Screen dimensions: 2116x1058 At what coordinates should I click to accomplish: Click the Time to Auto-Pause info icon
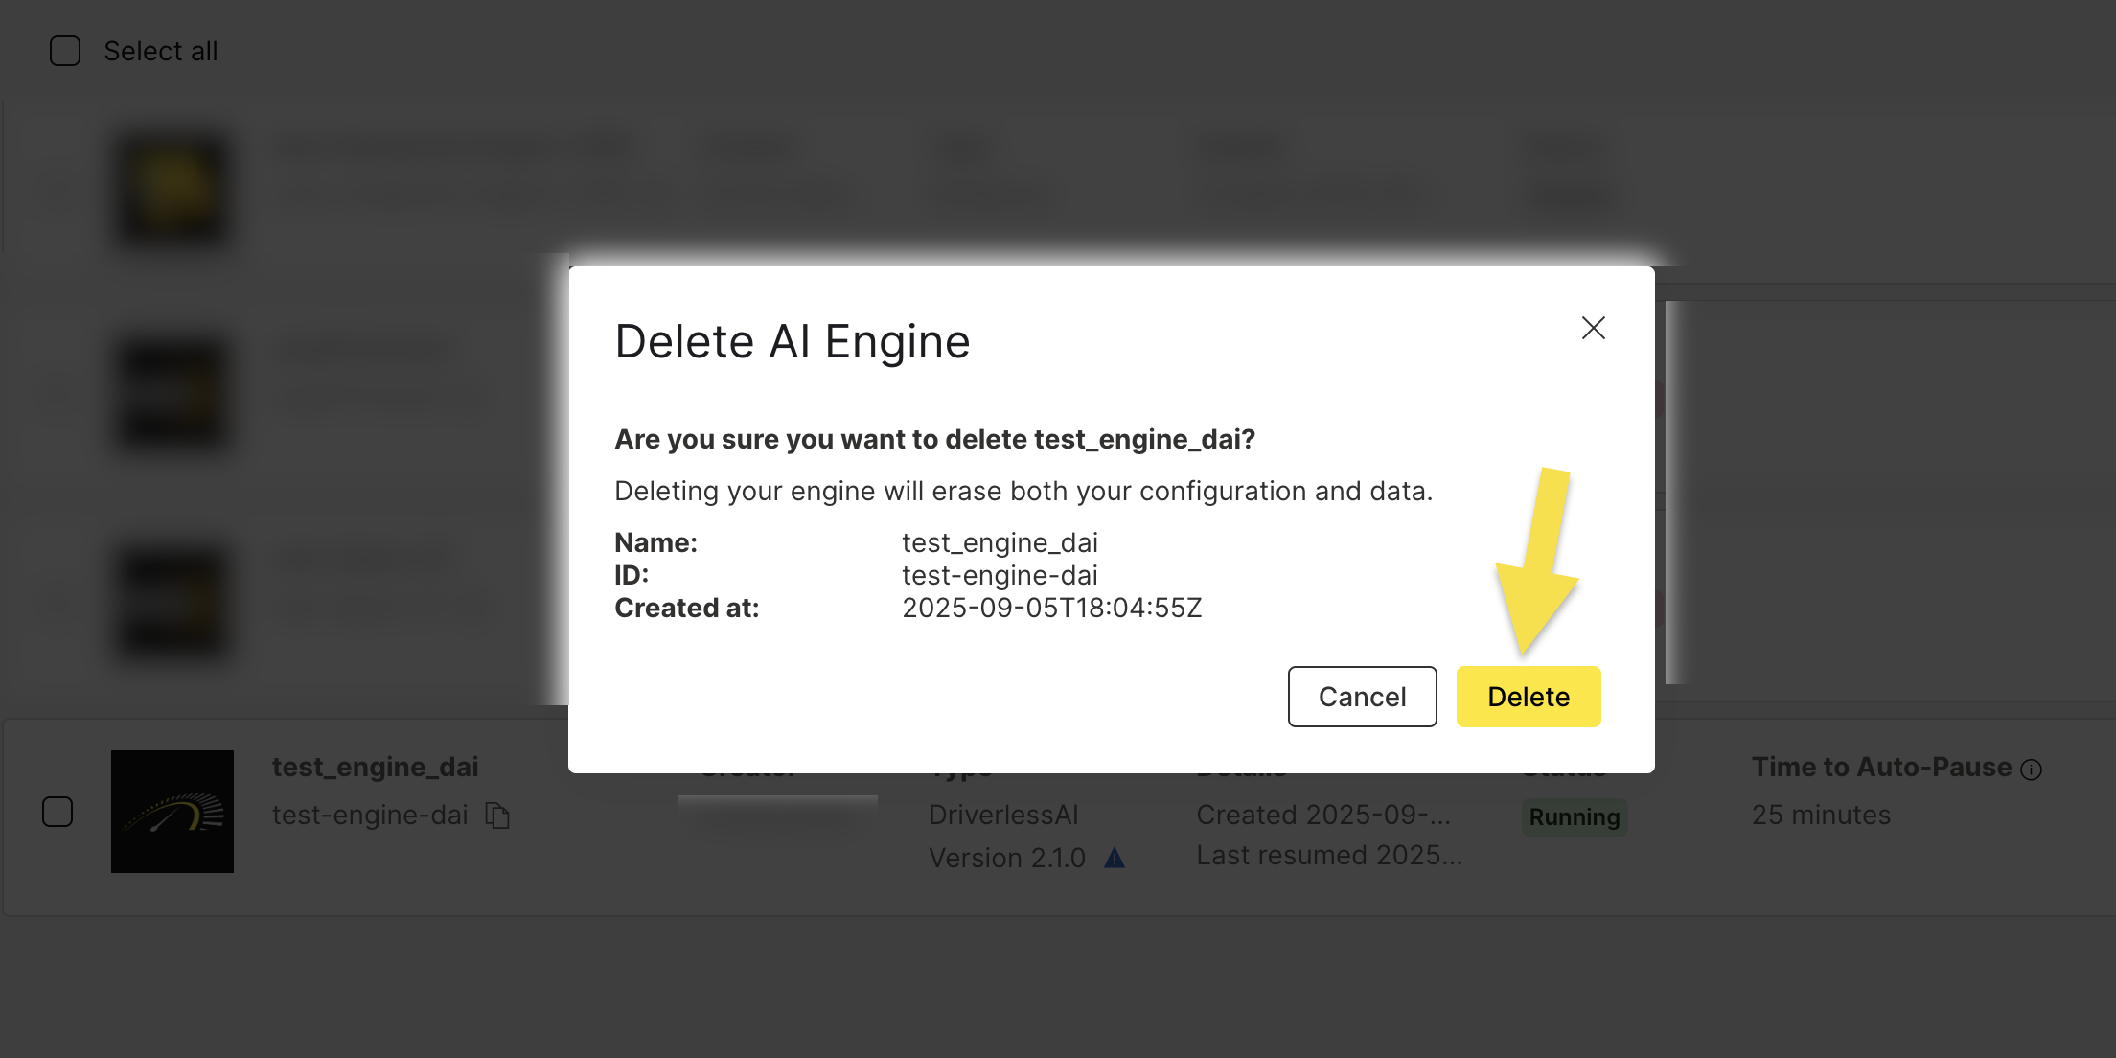coord(2031,770)
